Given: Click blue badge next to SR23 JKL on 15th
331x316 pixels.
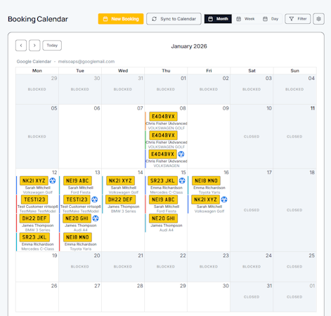Looking at the screenshot, I should (182, 180).
